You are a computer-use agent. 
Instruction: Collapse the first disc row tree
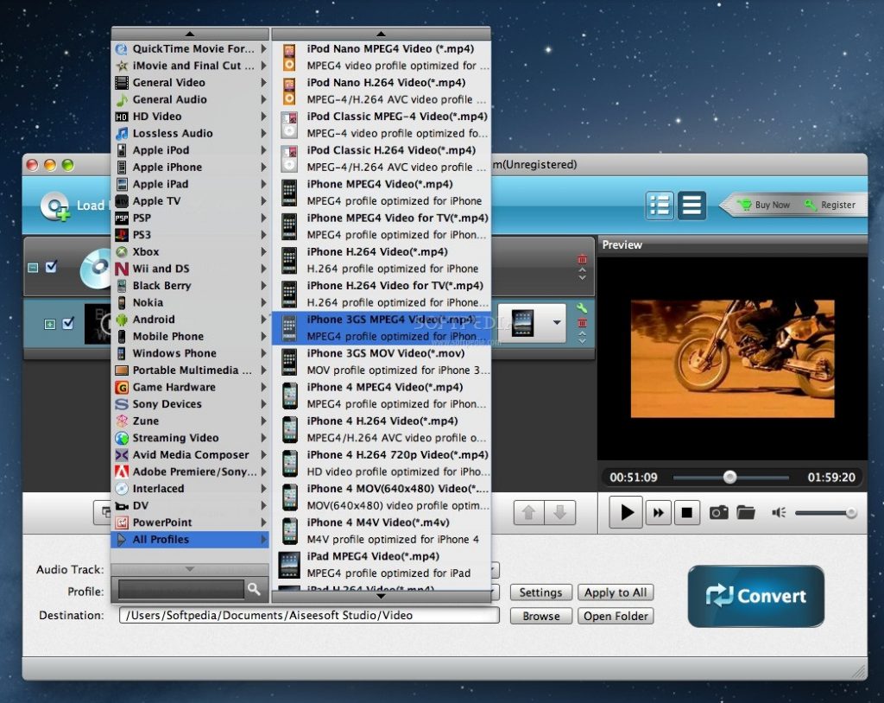33,268
